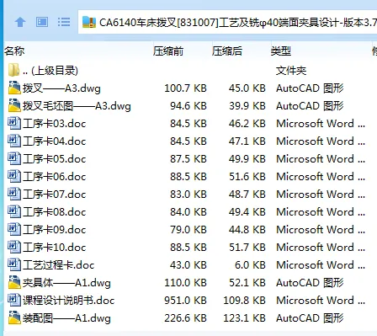Click compressed size 45.0 KB

click(247, 88)
